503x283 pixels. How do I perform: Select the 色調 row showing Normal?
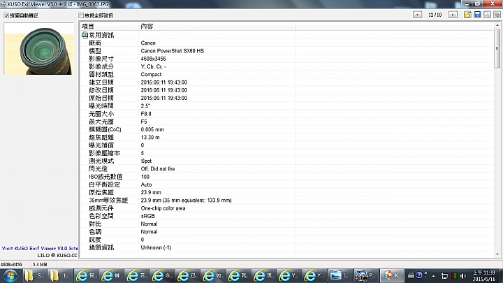pos(287,232)
